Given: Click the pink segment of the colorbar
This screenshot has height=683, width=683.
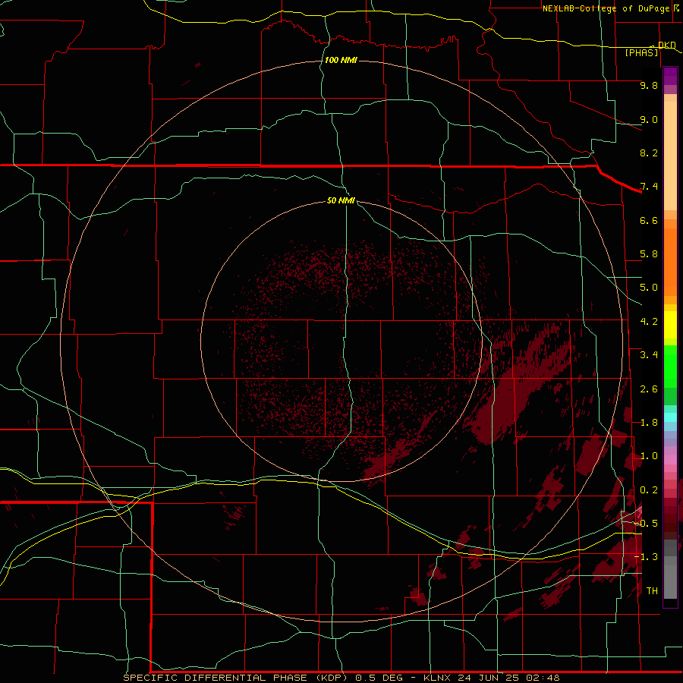Looking at the screenshot, I should pos(670,460).
